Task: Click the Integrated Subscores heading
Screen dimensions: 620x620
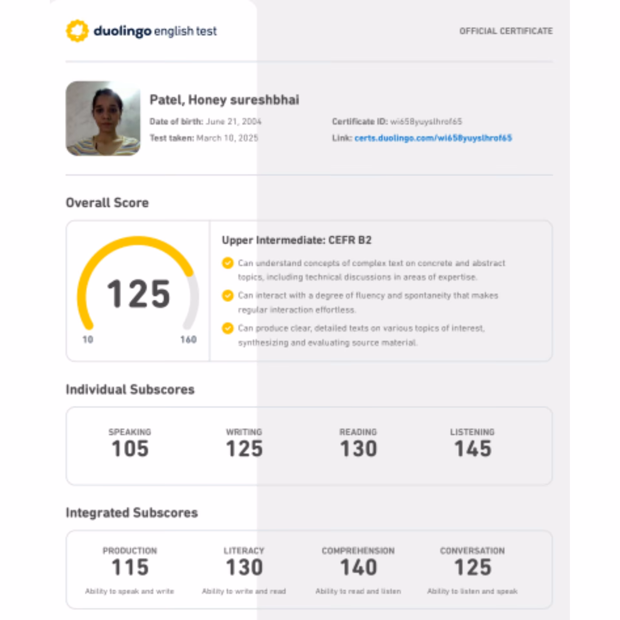Action: click(x=132, y=513)
